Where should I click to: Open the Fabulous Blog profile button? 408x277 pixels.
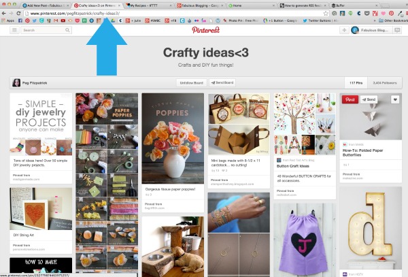coord(371,30)
